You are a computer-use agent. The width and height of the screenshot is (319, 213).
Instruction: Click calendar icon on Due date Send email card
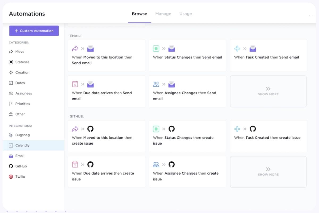point(75,84)
